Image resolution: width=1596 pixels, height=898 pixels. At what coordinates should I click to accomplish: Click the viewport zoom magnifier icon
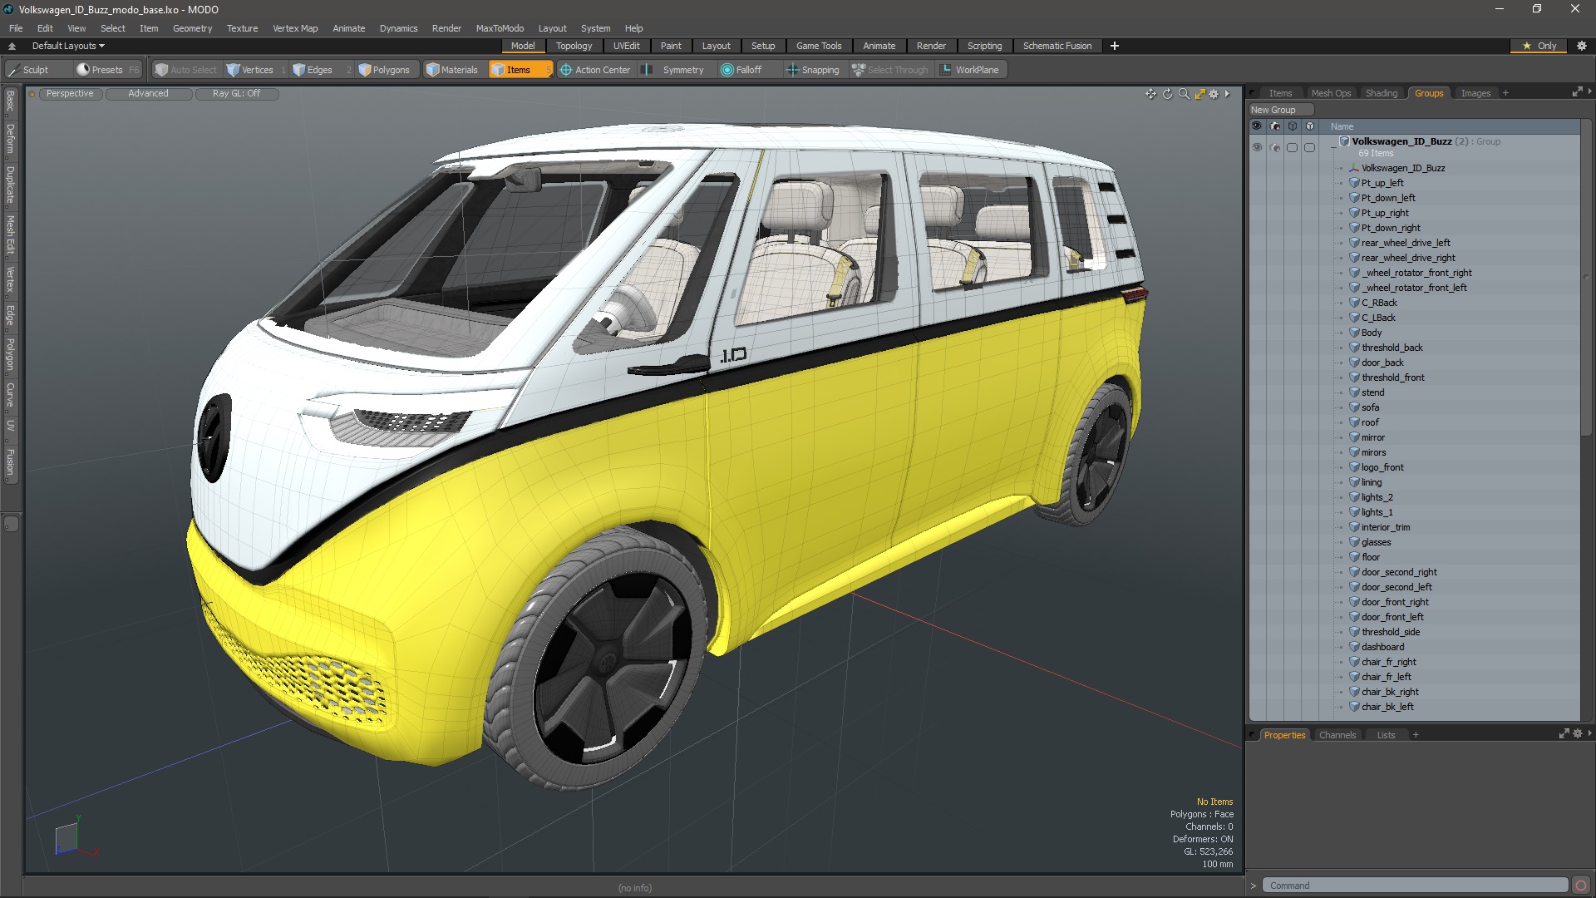click(1184, 94)
